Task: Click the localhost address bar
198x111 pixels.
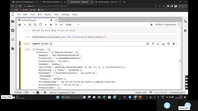Action: 88,6
